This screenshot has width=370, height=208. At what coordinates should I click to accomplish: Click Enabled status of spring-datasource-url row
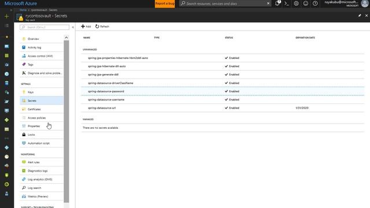(232, 108)
